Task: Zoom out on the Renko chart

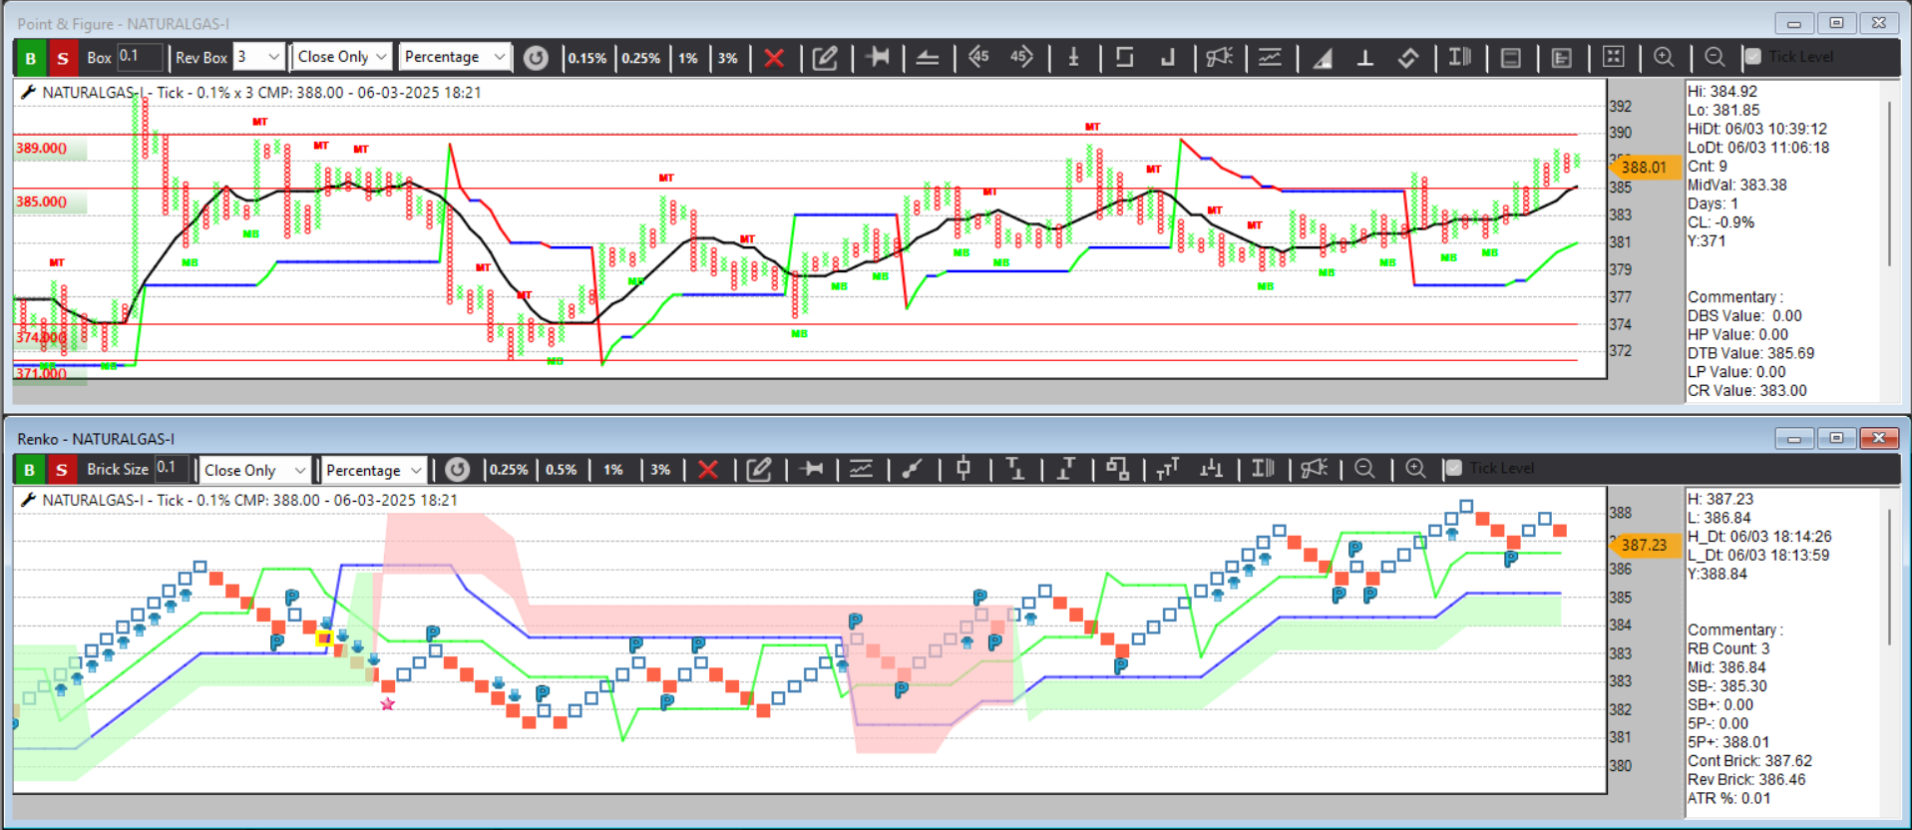Action: (x=1365, y=468)
